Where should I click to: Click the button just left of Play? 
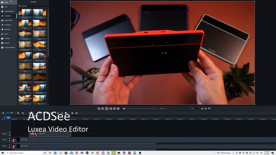tap(103, 109)
